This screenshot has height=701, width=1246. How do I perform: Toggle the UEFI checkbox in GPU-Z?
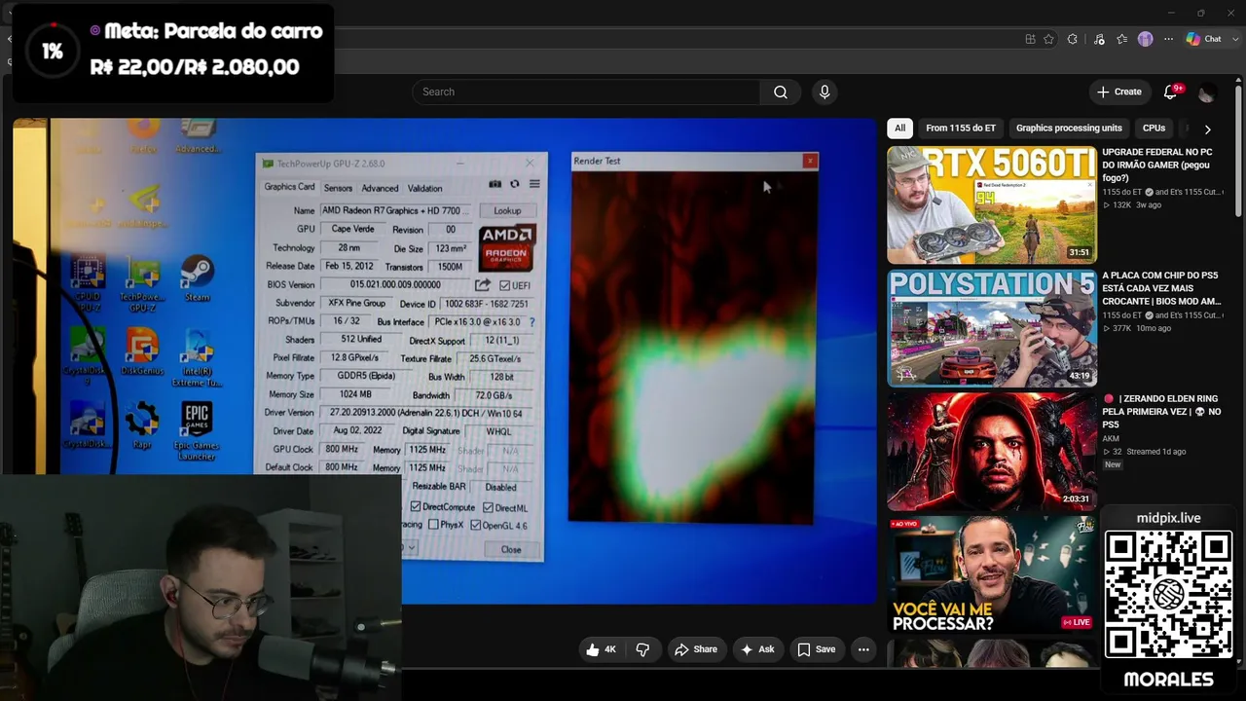coord(504,285)
